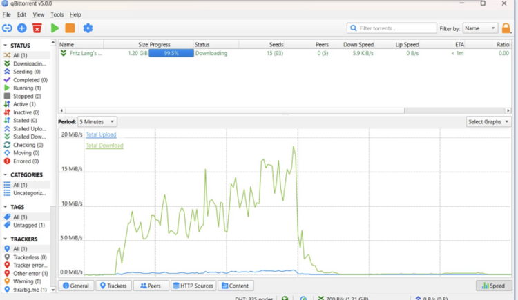518x300 pixels.
Task: Open the Filter by Name dropdown
Action: click(x=480, y=28)
